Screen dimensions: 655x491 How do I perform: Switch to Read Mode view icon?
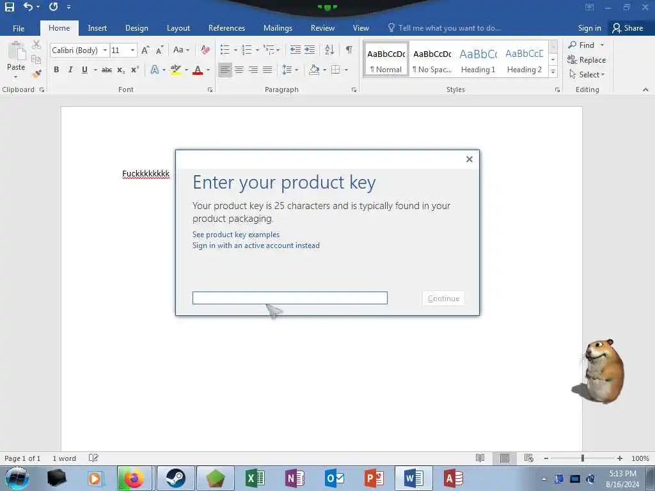point(480,458)
